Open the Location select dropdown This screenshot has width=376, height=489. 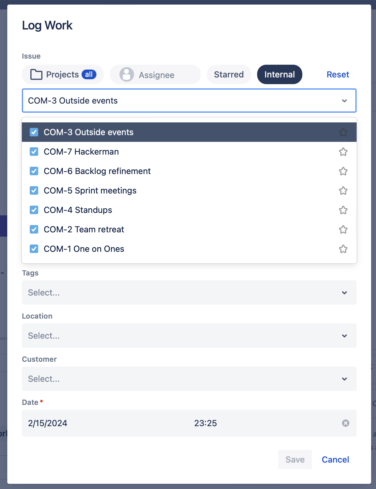[189, 336]
